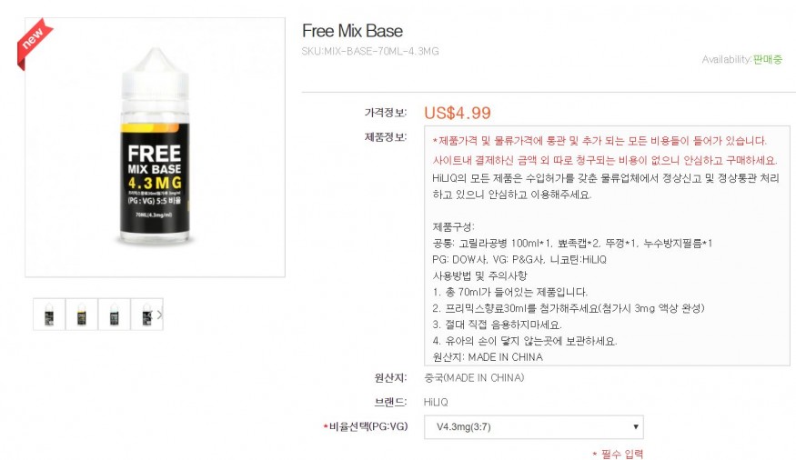
Task: Select the first bottle thumbnail
Action: [x=49, y=315]
